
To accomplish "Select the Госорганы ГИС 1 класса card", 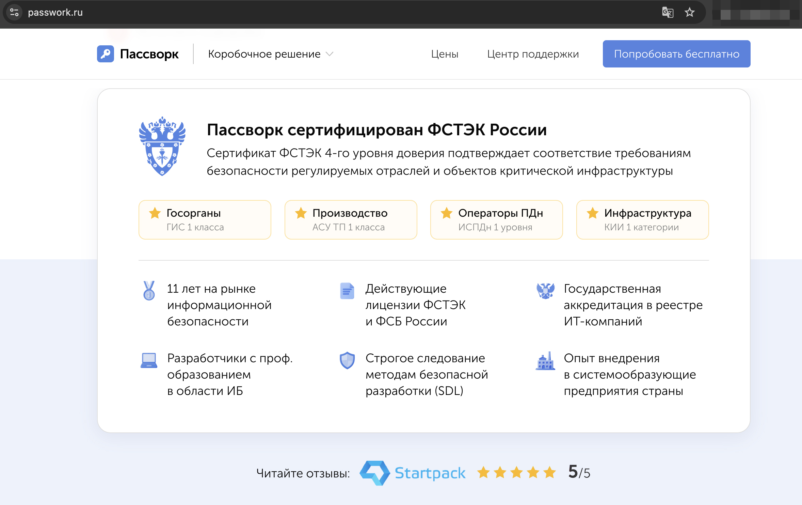I will tap(205, 220).
